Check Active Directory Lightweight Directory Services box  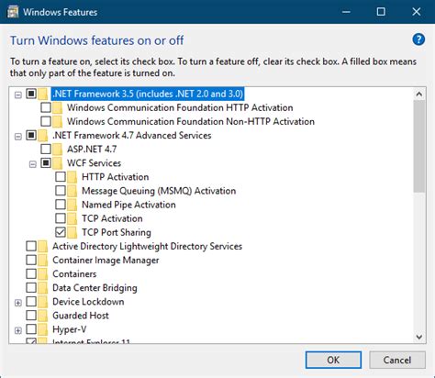click(31, 246)
